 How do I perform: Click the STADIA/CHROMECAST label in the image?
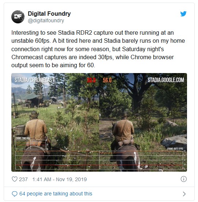click(x=34, y=80)
